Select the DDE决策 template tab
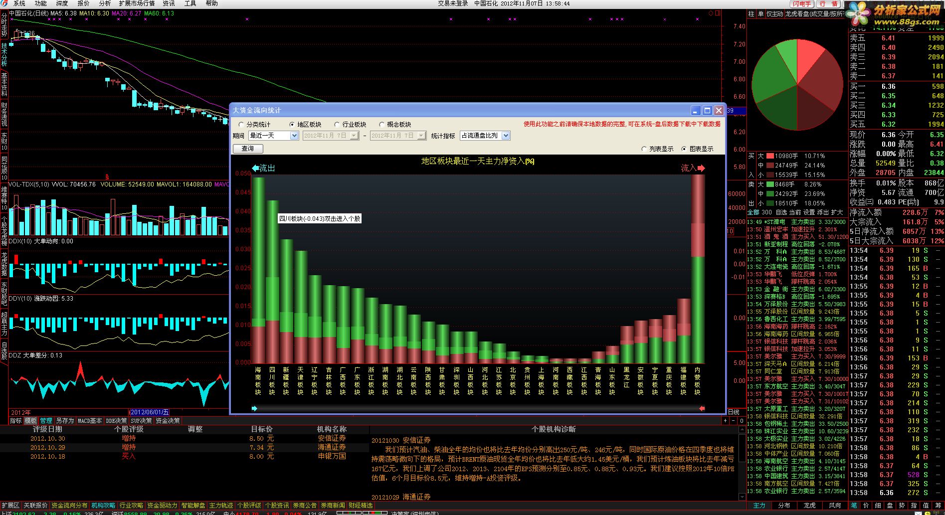The height and width of the screenshot is (515, 945). point(116,421)
